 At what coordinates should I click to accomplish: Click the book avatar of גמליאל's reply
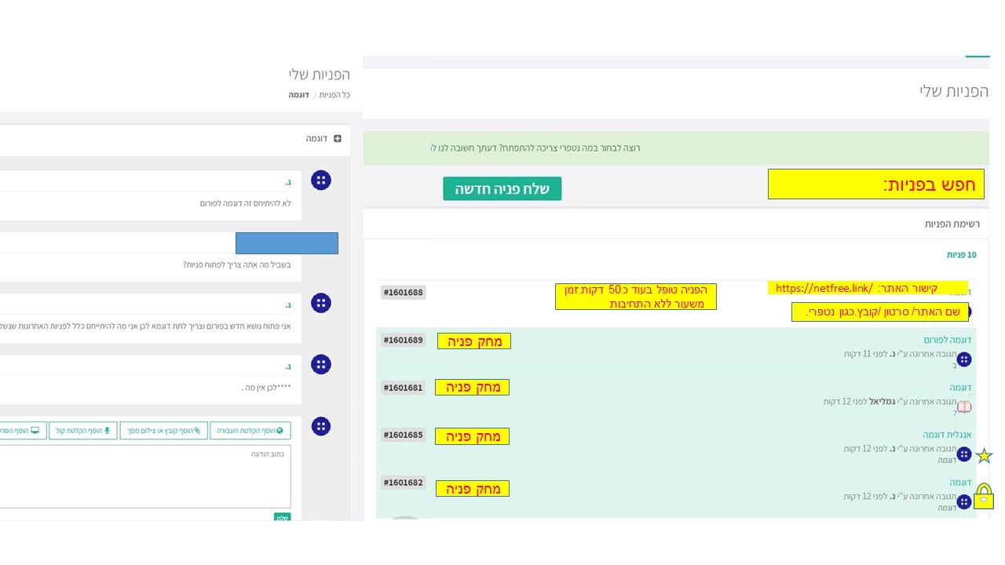point(963,406)
